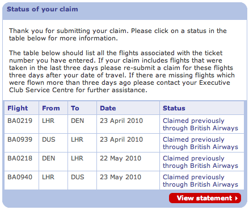Click the arrow icon on View statement
This screenshot has width=249, height=210.
tap(237, 198)
